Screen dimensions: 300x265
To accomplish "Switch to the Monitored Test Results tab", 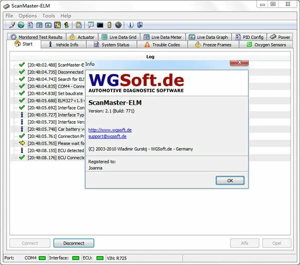I will pyautogui.click(x=36, y=37).
